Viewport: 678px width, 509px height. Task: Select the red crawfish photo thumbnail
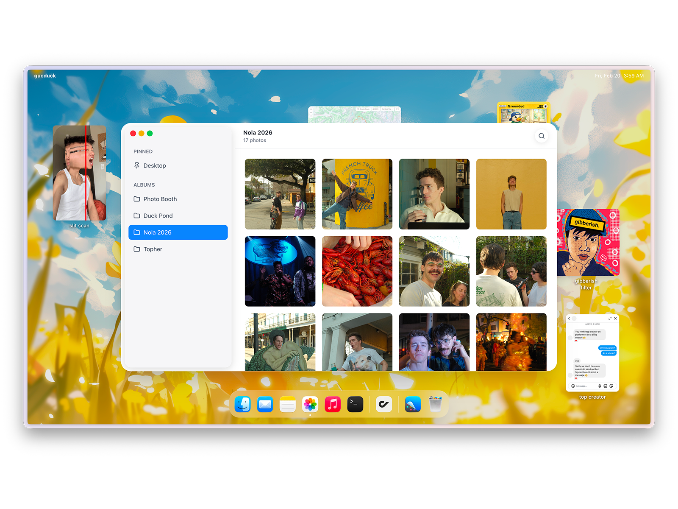pos(357,271)
